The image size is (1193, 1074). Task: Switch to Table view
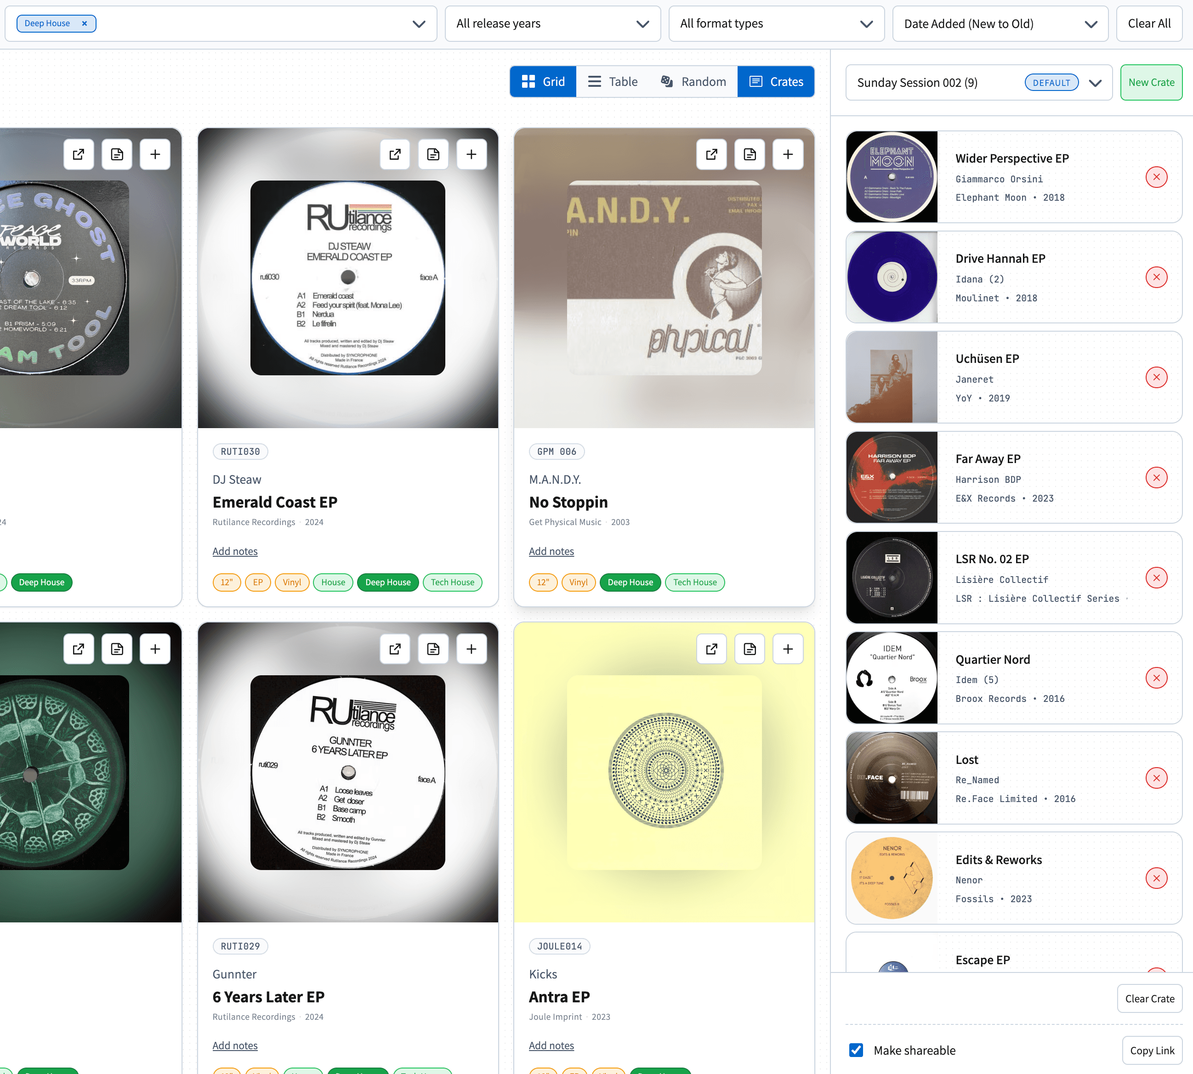click(612, 81)
